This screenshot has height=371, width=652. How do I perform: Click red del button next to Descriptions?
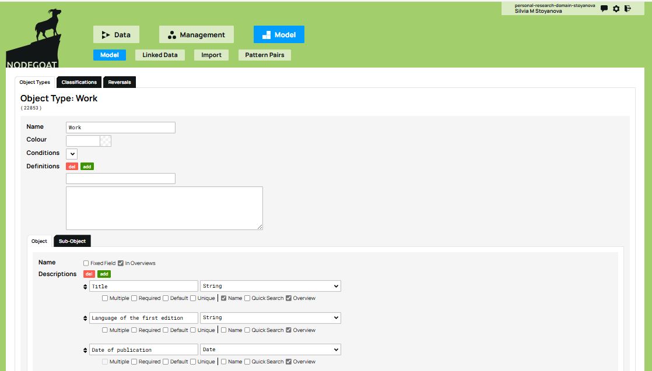89,274
